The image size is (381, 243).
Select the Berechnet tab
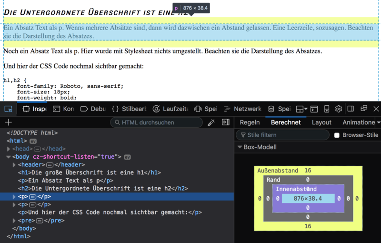pos(286,122)
